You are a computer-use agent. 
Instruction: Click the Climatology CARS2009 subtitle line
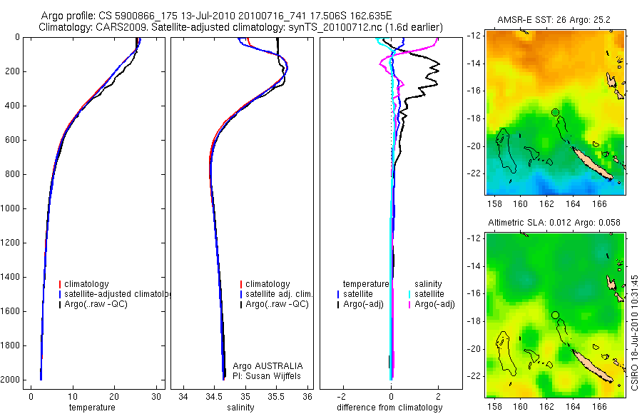(241, 27)
